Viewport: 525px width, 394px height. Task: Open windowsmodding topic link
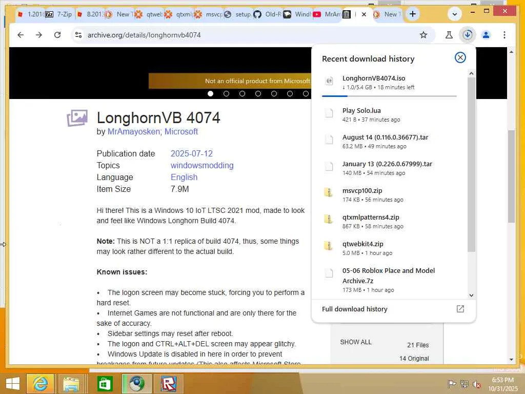[202, 166]
